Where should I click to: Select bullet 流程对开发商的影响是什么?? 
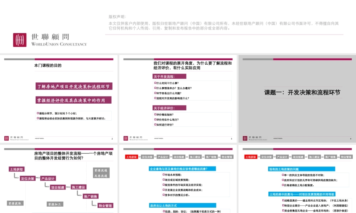pos(172,98)
